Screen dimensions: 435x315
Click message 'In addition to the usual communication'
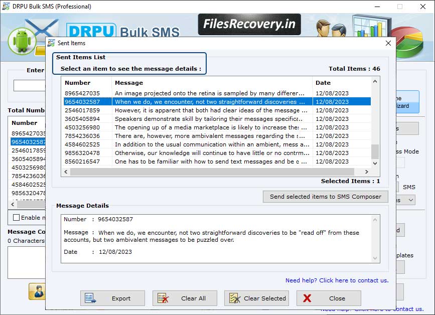pos(212,144)
